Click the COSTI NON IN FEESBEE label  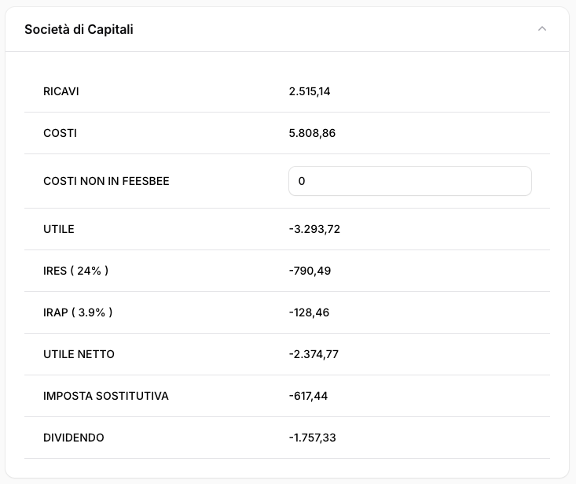pyautogui.click(x=106, y=181)
